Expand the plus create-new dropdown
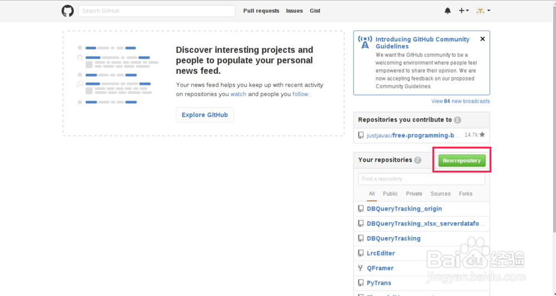 464,11
